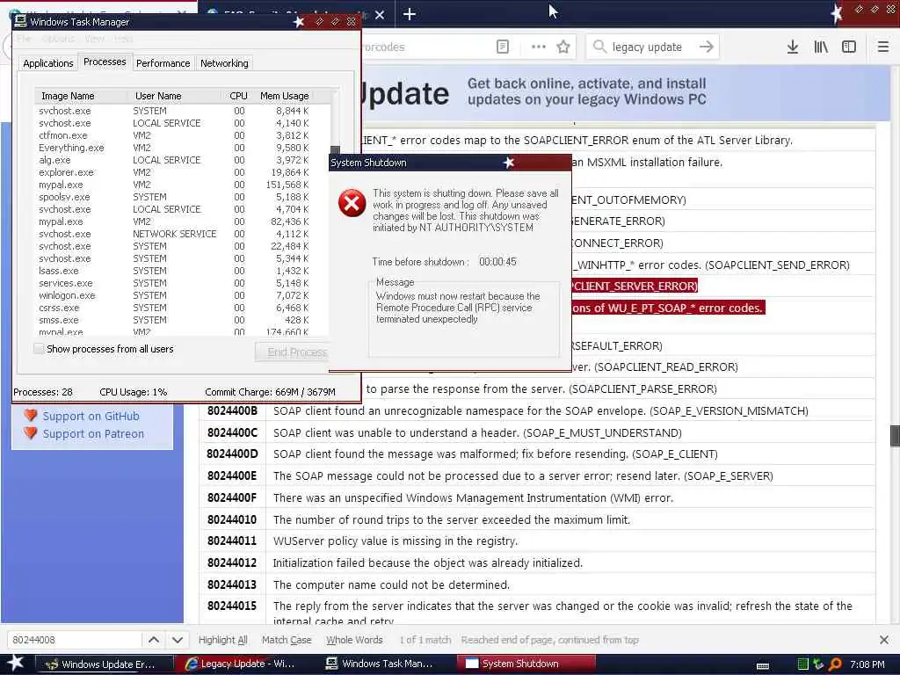Click the browser page vertical scrollbar thumb
900x675 pixels.
(894, 436)
